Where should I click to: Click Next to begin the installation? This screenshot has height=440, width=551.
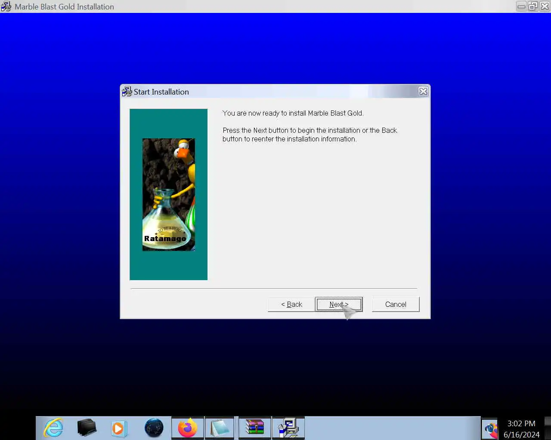339,304
